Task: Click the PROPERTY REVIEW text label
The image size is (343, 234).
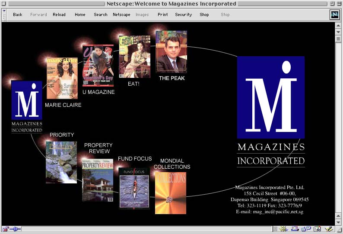Action: pos(98,148)
